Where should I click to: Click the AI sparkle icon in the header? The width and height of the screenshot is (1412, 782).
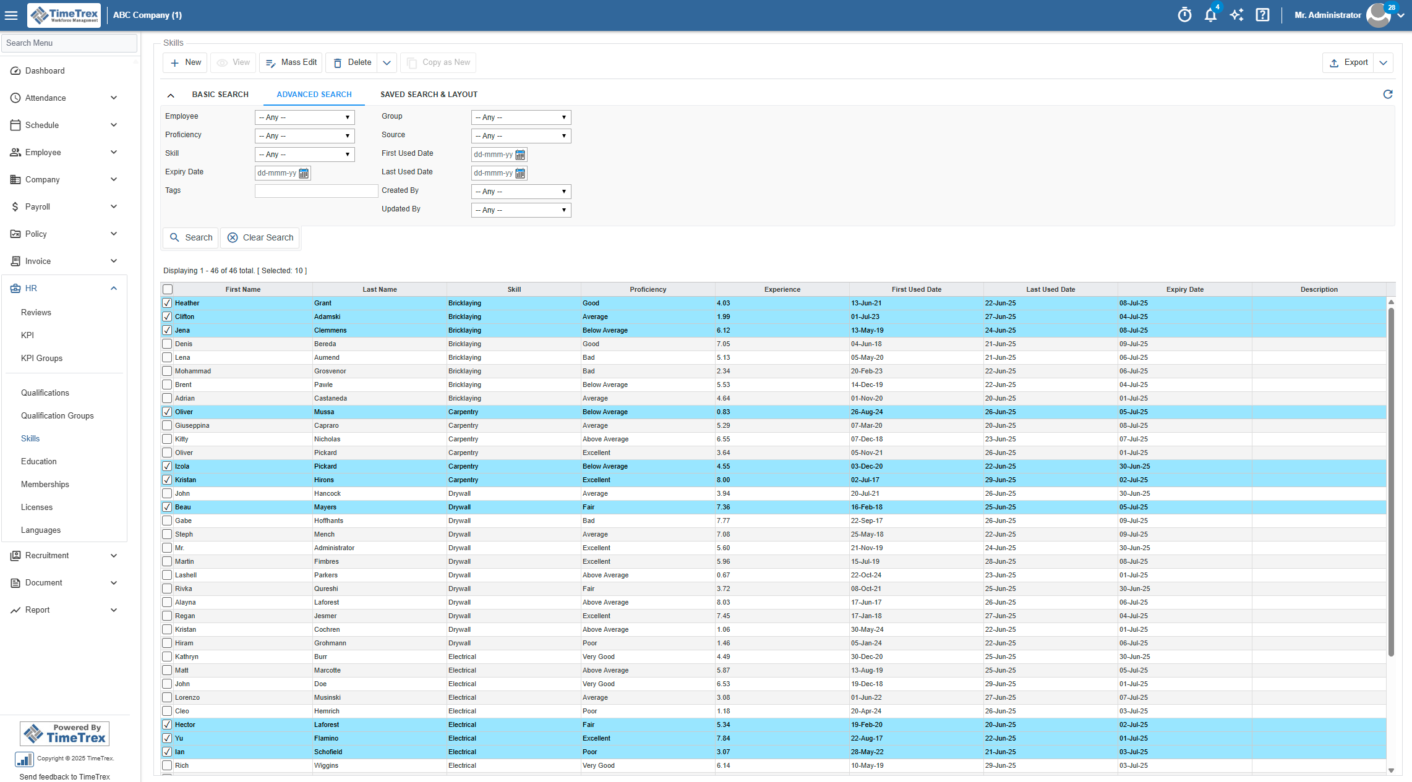point(1236,14)
